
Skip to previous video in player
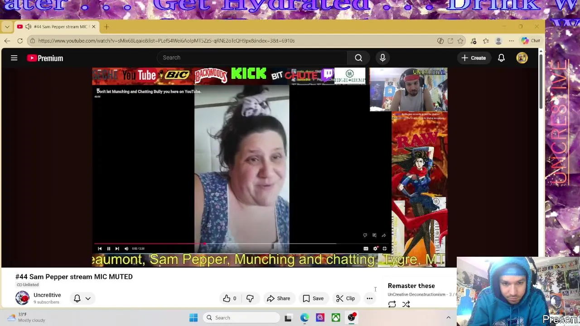click(x=100, y=249)
